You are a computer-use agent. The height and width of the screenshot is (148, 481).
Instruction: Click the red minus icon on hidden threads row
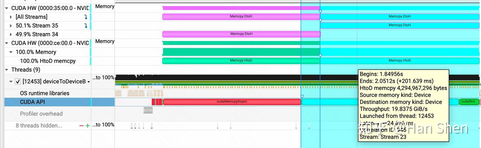pyautogui.click(x=81, y=126)
